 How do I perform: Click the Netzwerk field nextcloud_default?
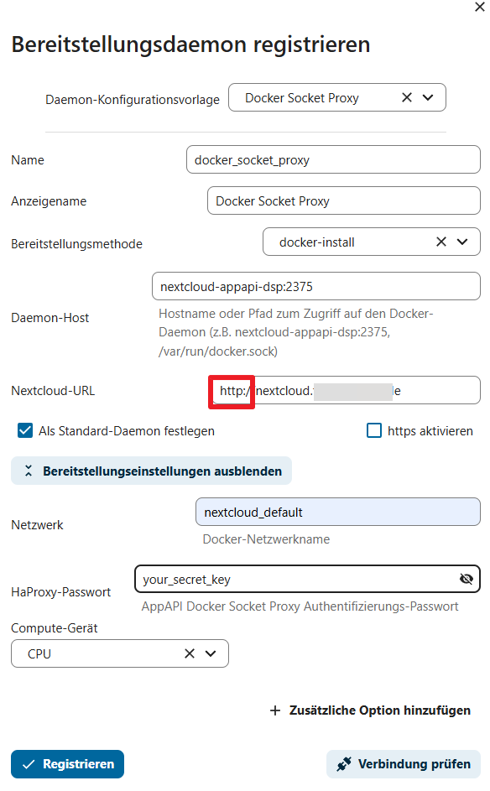tap(337, 512)
